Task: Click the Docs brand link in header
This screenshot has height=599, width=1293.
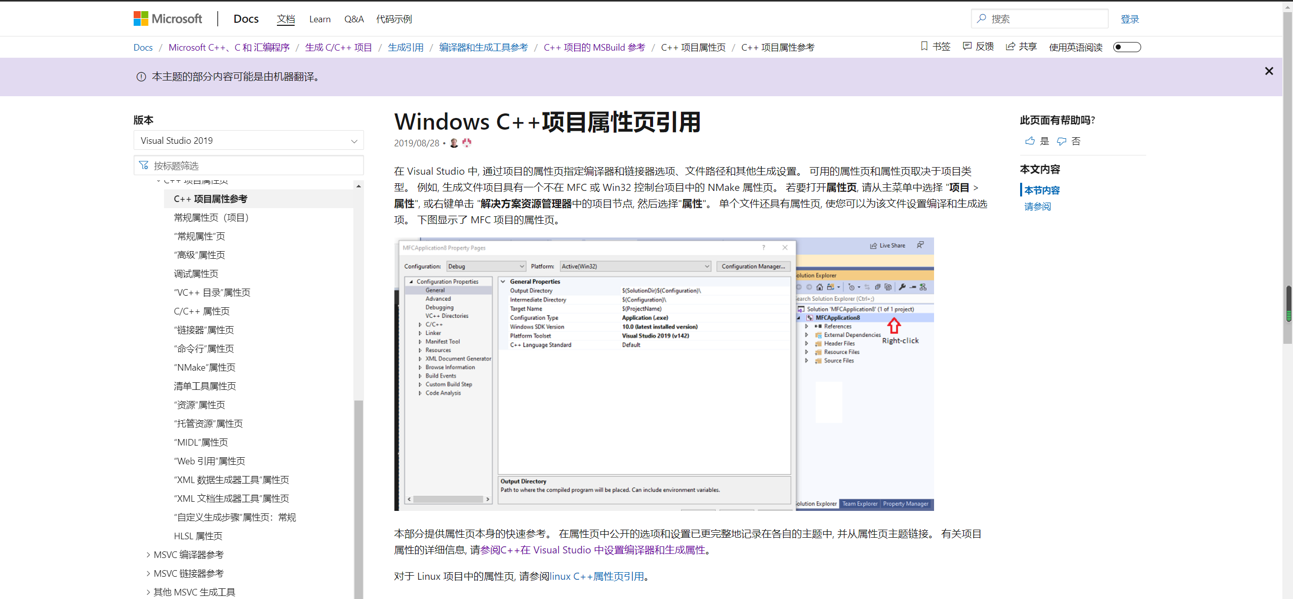Action: click(x=246, y=19)
